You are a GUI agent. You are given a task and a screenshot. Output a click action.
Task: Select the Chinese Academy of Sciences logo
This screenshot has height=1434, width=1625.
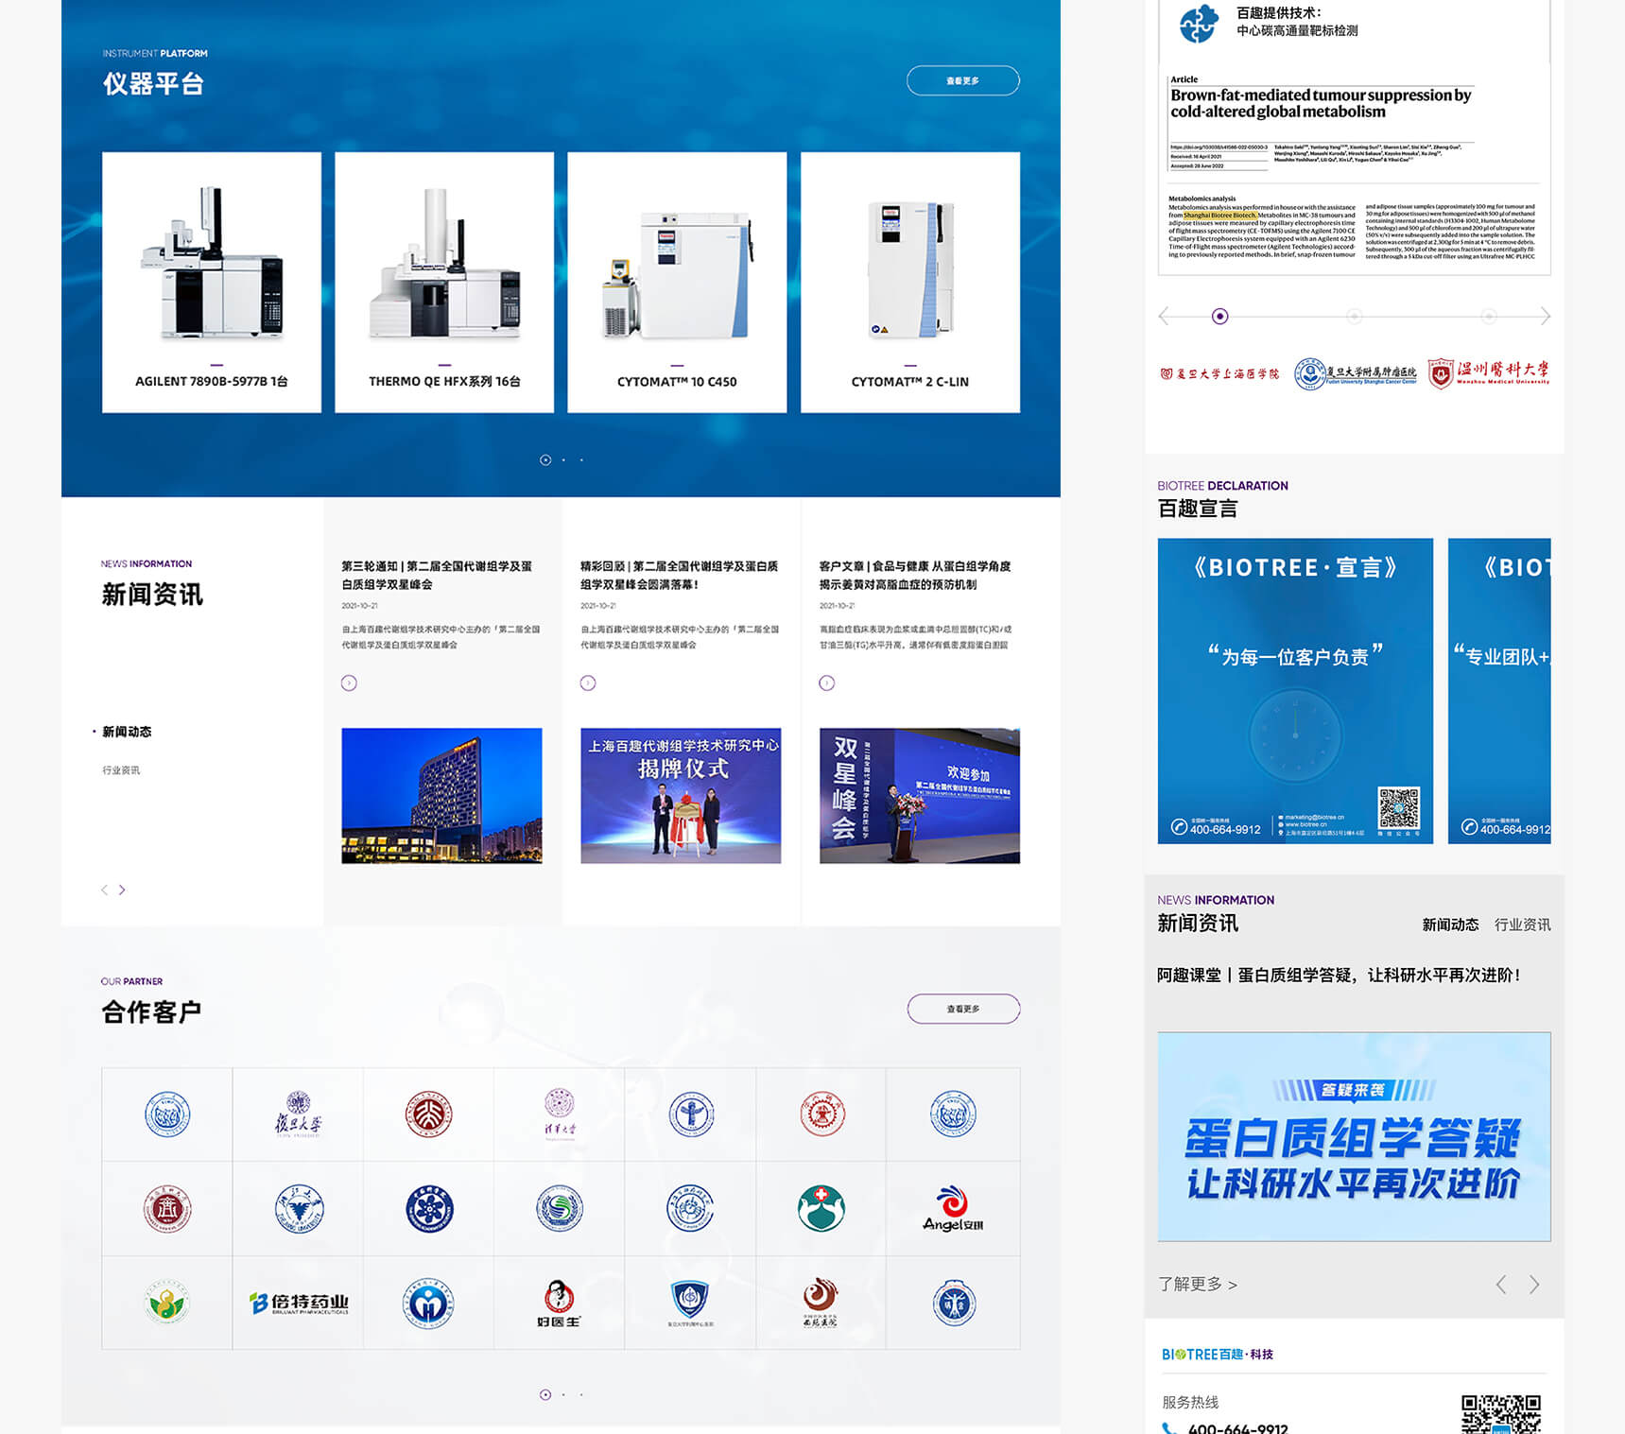click(x=429, y=1209)
